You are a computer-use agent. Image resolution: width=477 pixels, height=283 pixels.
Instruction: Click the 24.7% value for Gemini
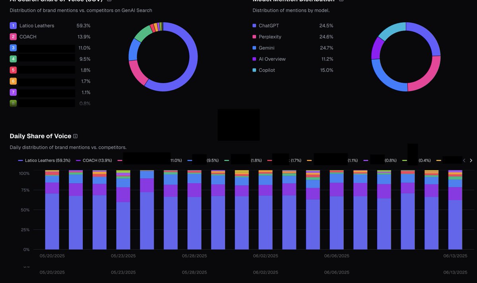pyautogui.click(x=326, y=48)
